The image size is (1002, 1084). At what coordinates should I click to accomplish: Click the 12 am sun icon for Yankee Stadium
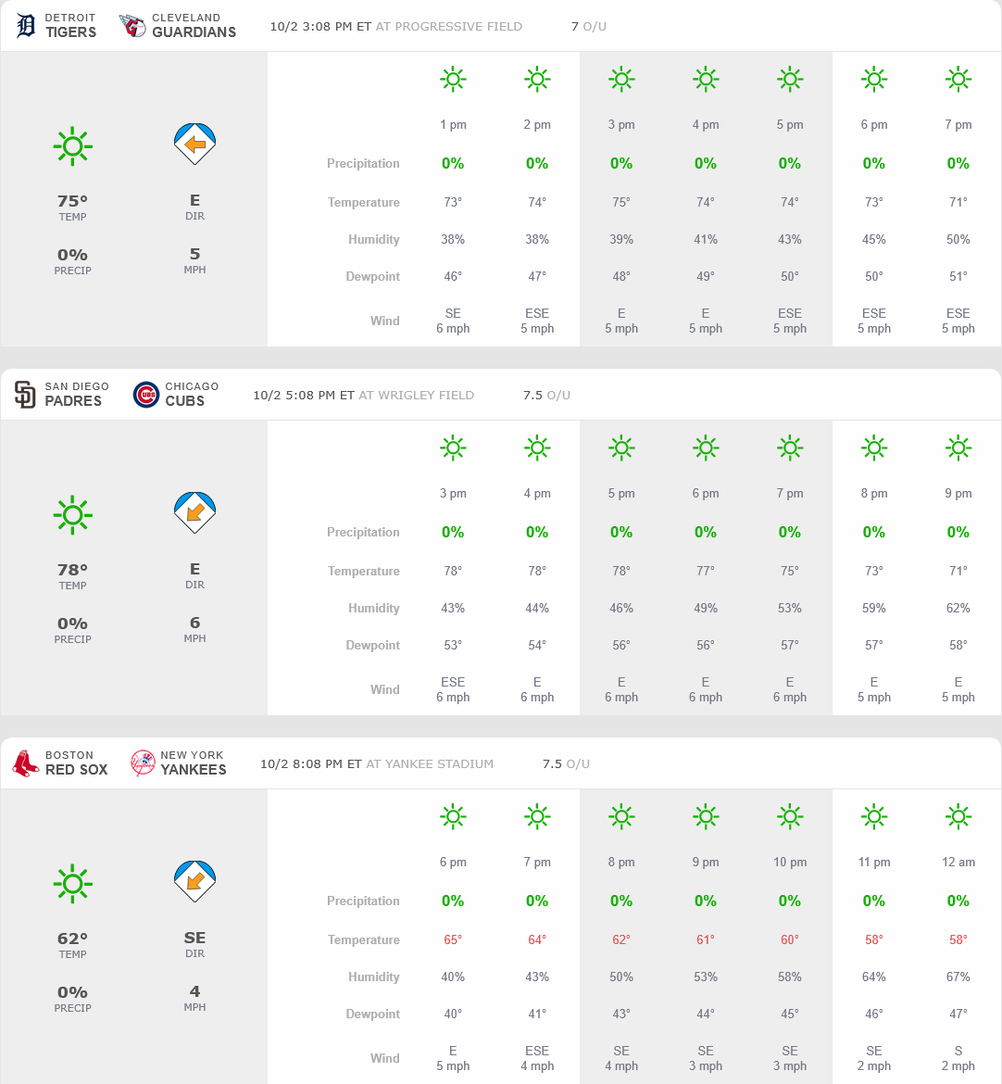pyautogui.click(x=958, y=816)
